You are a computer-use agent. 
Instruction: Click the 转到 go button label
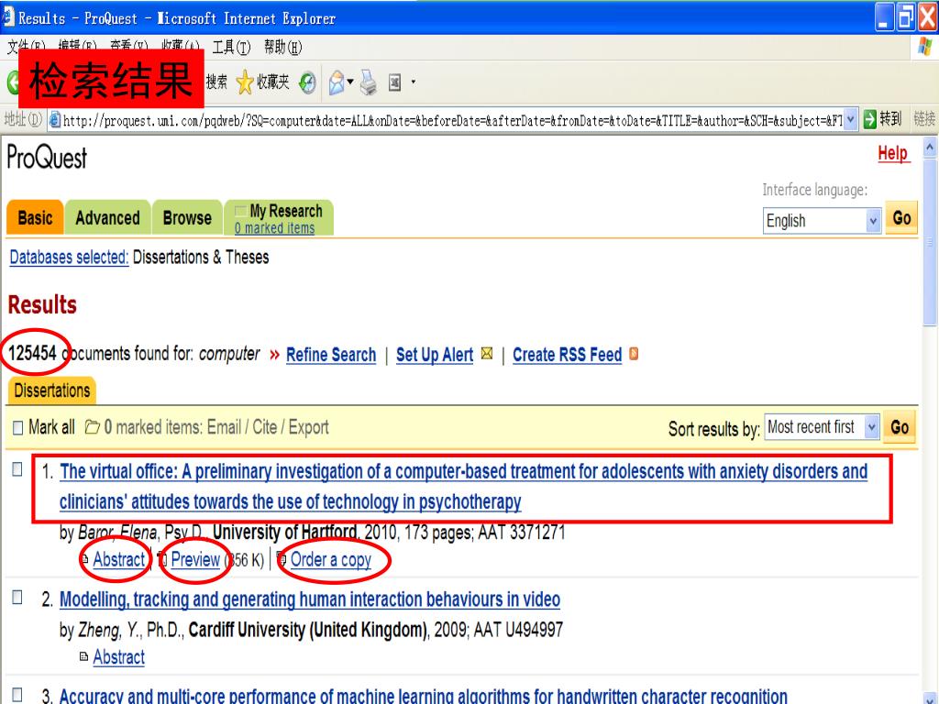(x=889, y=119)
